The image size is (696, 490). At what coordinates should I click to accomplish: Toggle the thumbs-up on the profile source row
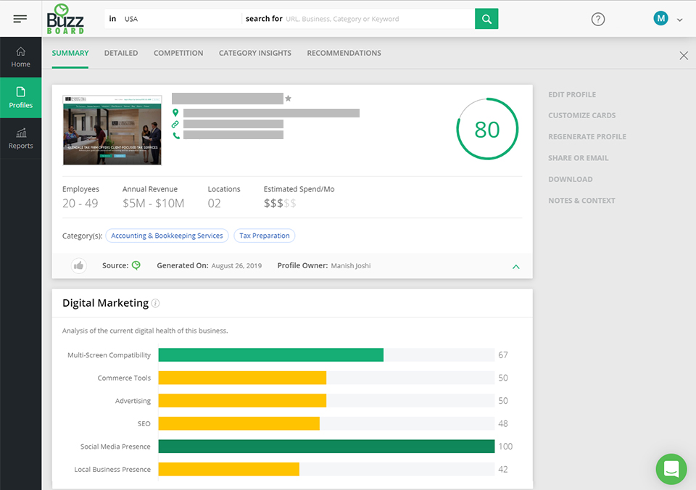78,265
